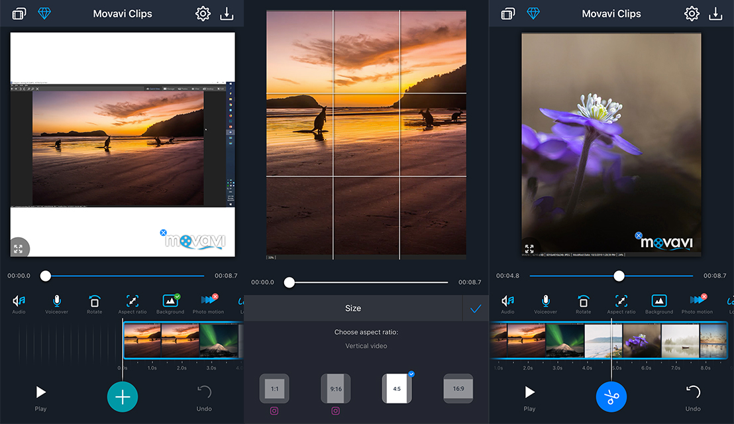
Task: Tap the screen orientation icon
Action: click(19, 13)
